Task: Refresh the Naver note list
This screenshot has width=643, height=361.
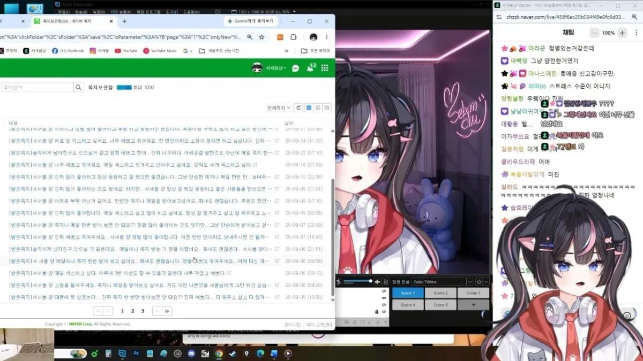Action: [298, 107]
